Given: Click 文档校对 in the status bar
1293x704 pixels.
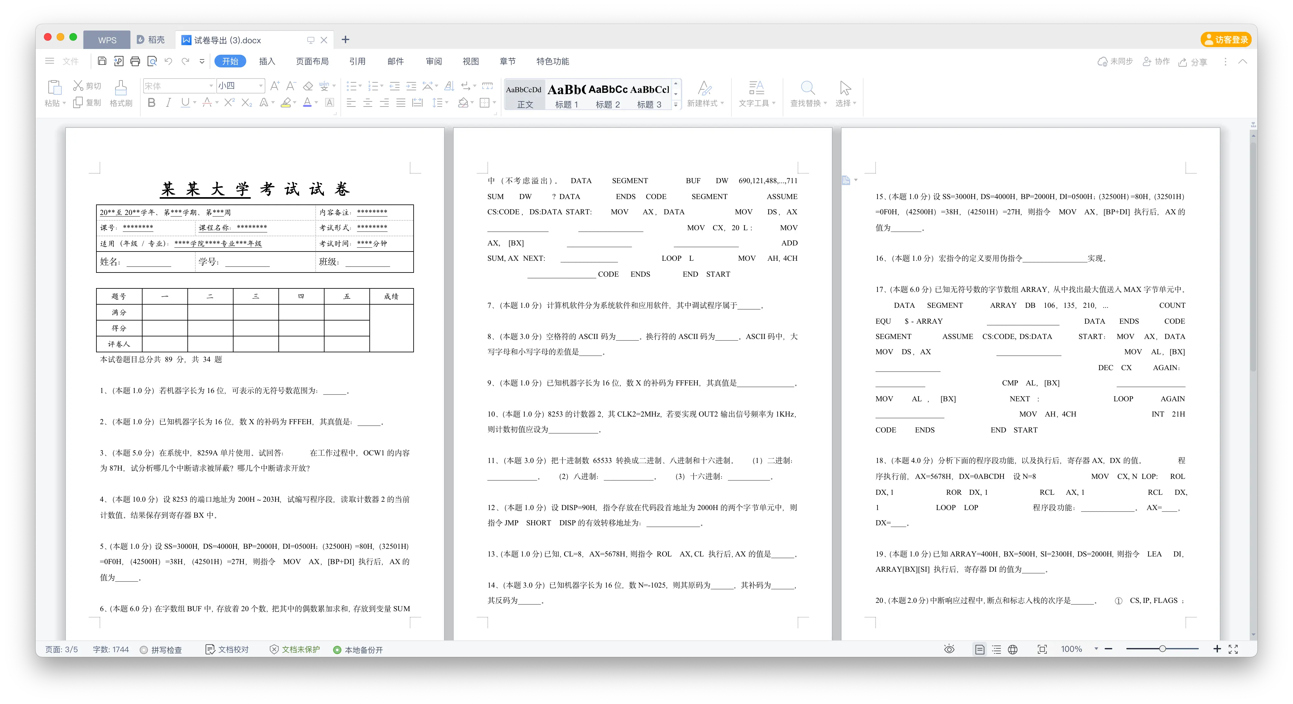Looking at the screenshot, I should (227, 649).
